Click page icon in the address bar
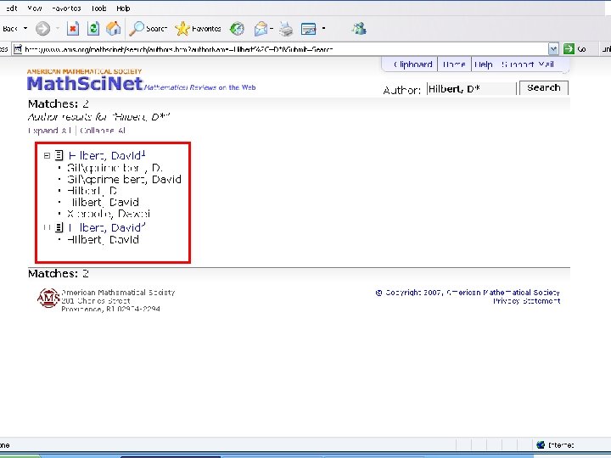 (x=18, y=49)
